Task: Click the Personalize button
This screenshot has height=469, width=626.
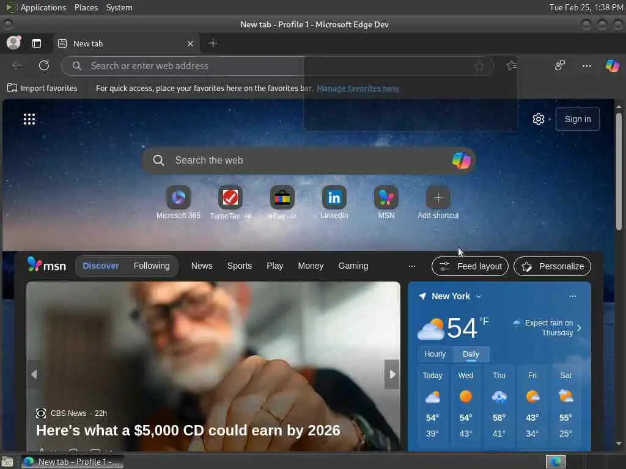Action: click(x=552, y=266)
